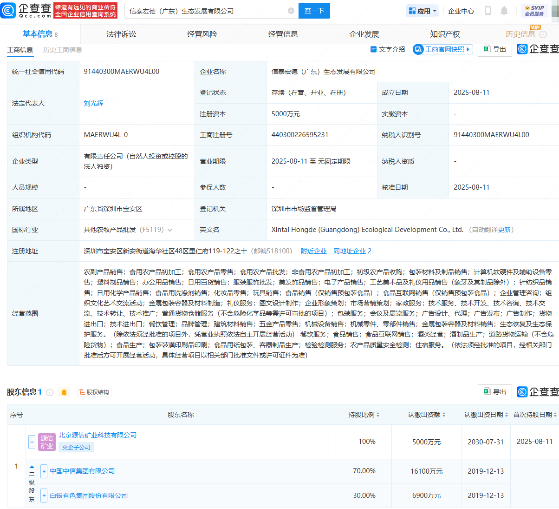
Task: Open 同地址企业 2 link
Action: click(x=352, y=251)
